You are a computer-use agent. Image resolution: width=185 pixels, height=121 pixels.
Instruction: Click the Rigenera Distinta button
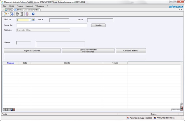pos(32,51)
